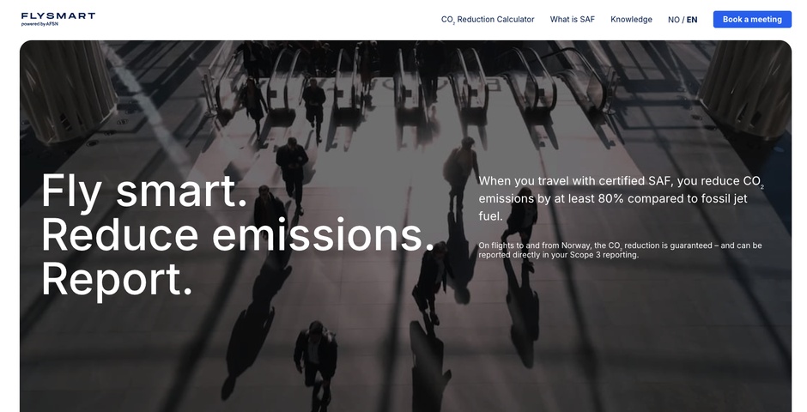Click the 'Fly smart.' headline line
Screen dimensions: 807x412
pyautogui.click(x=144, y=191)
